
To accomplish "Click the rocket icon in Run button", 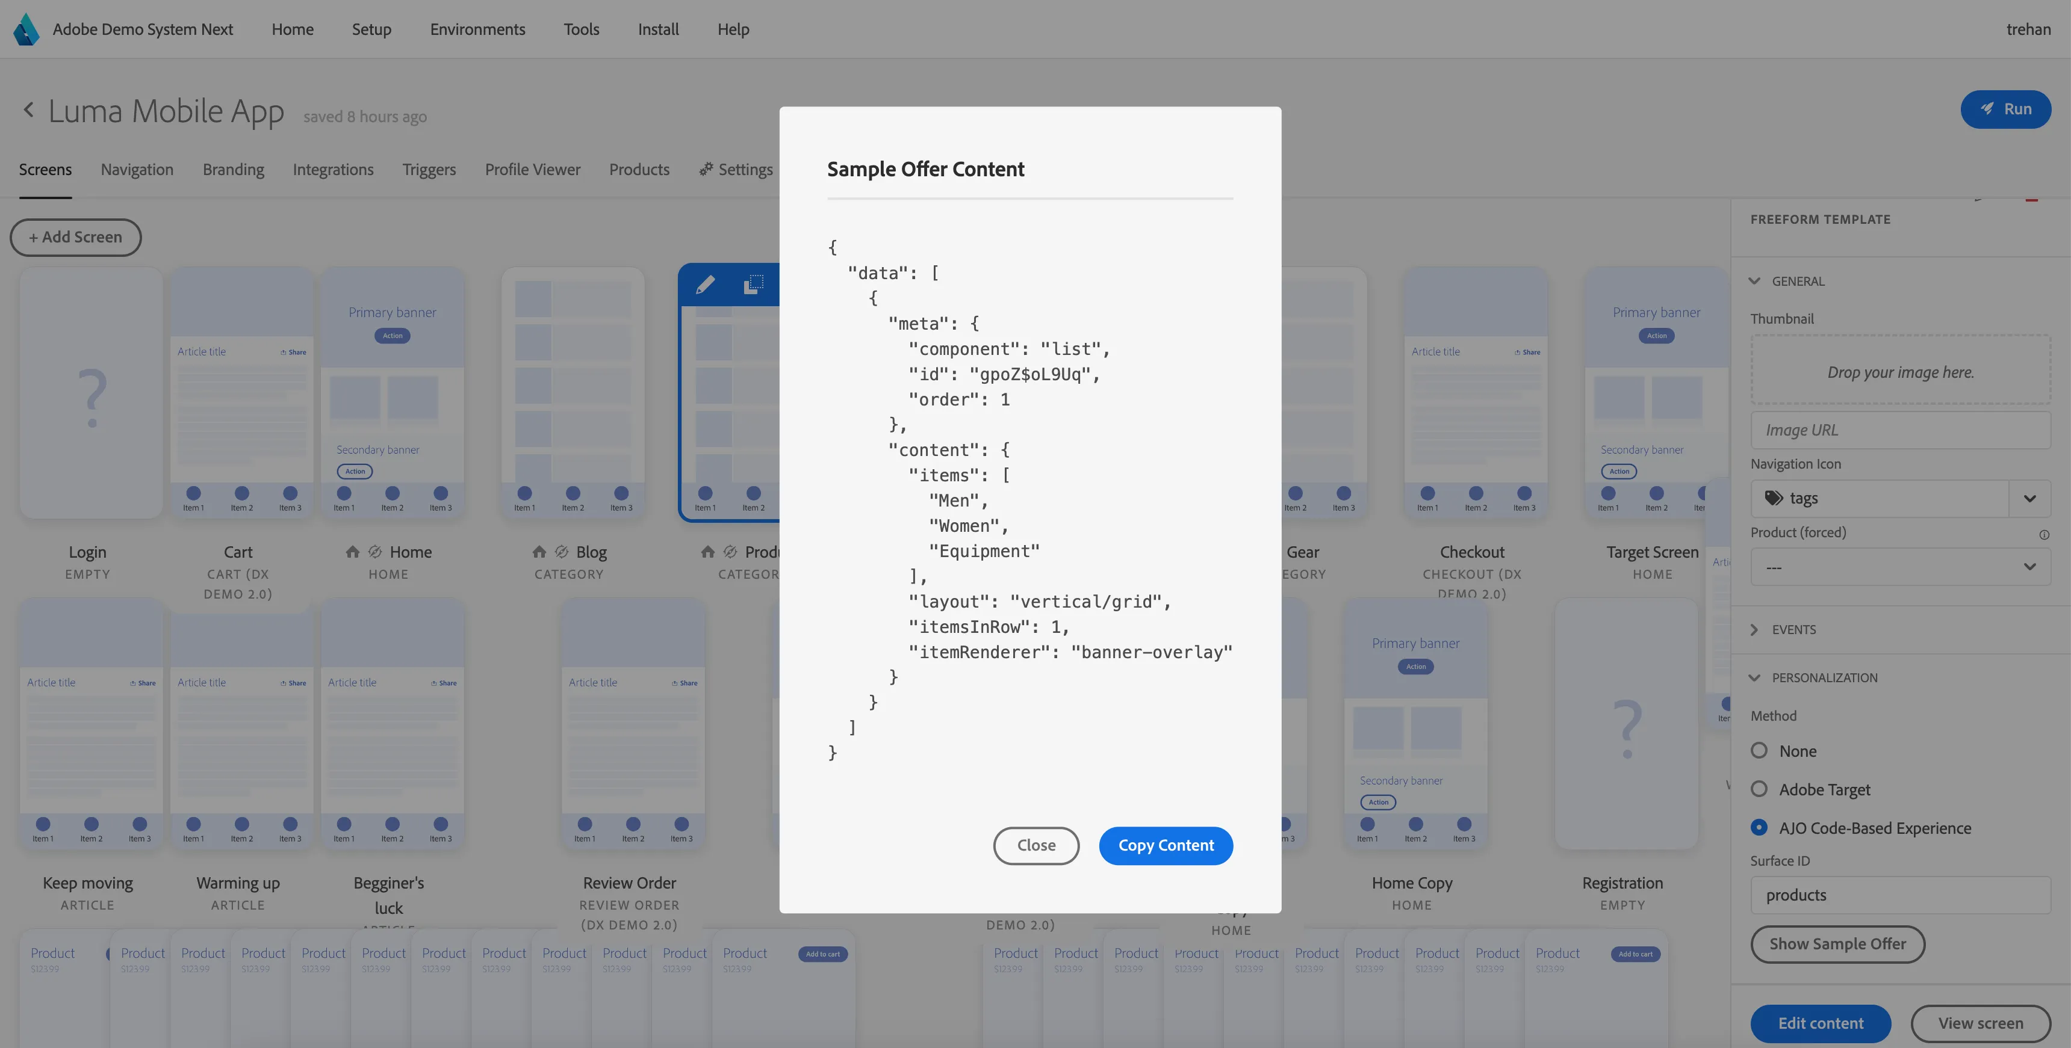I will tap(1987, 108).
